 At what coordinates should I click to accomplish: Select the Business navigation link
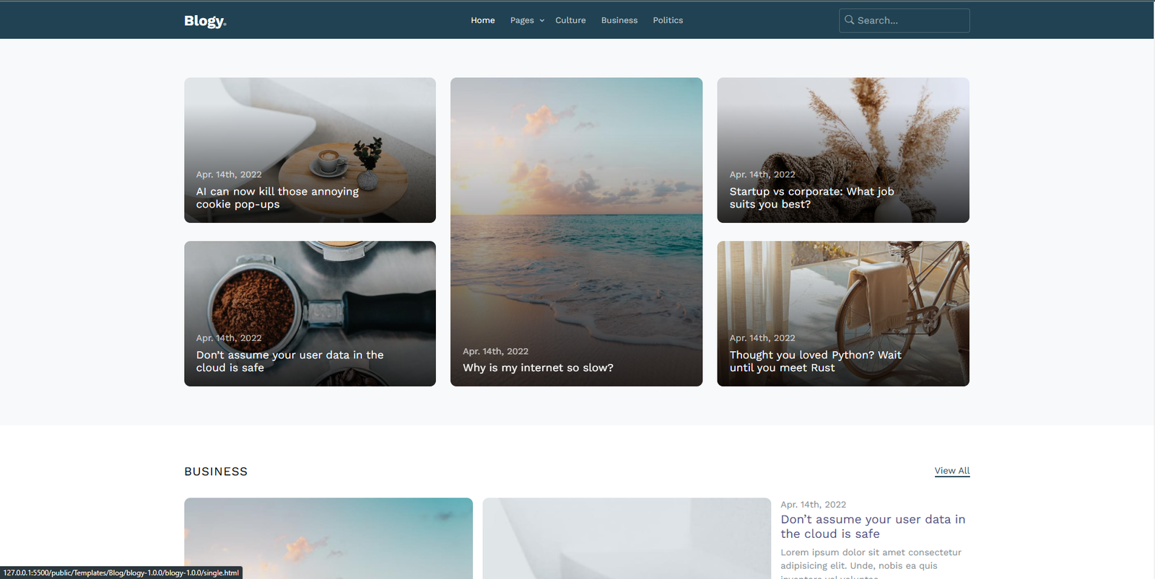[x=619, y=20]
